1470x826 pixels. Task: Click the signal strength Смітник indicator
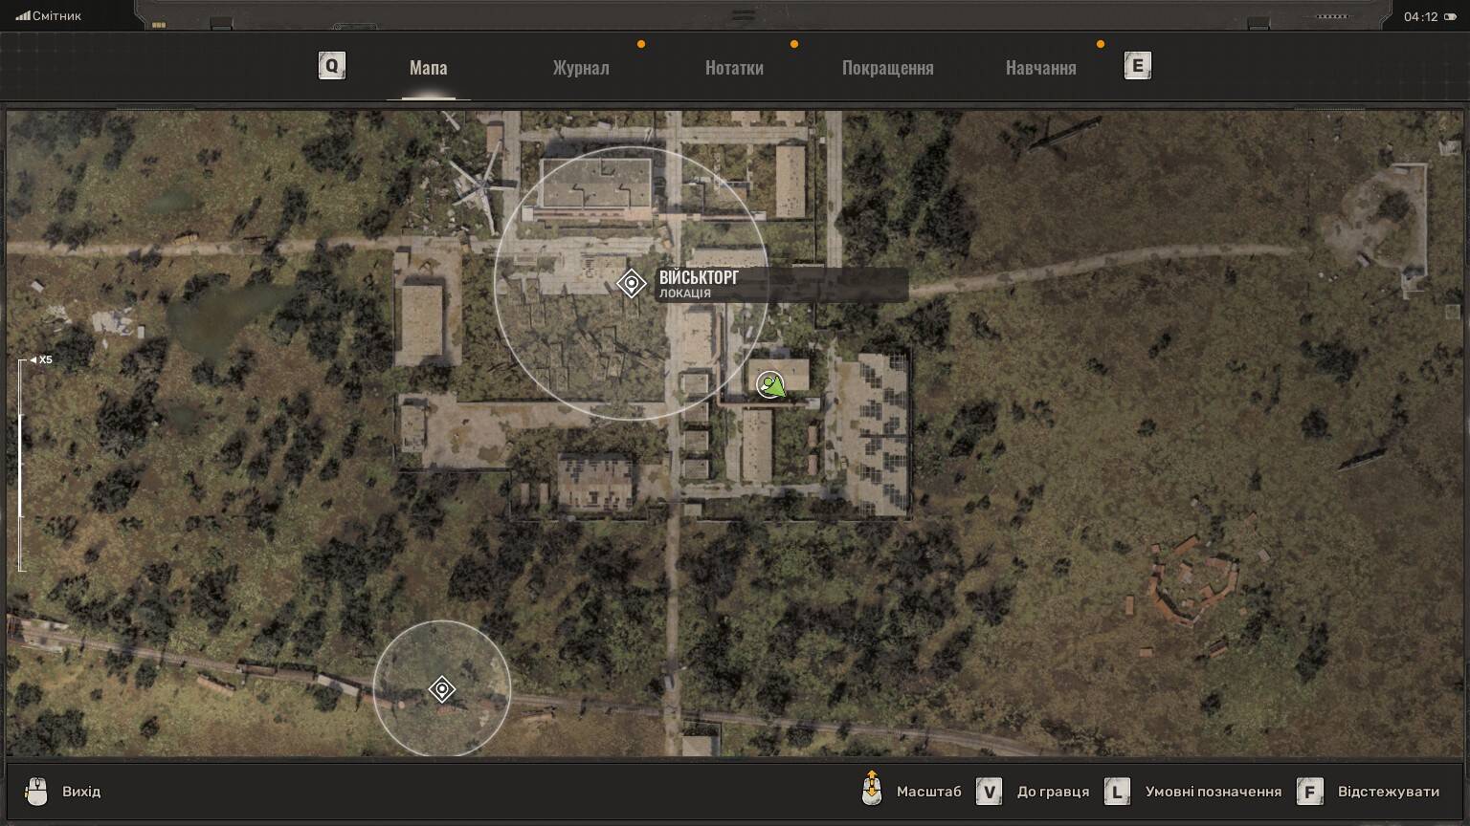[49, 16]
